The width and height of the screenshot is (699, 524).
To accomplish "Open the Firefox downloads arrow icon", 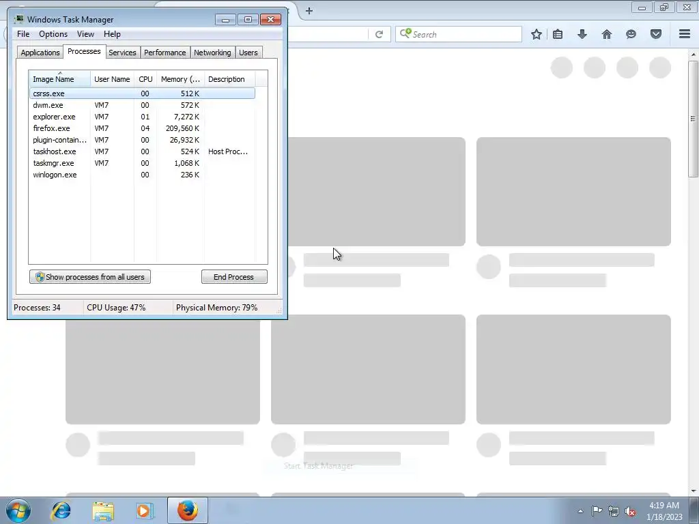I will click(x=582, y=34).
